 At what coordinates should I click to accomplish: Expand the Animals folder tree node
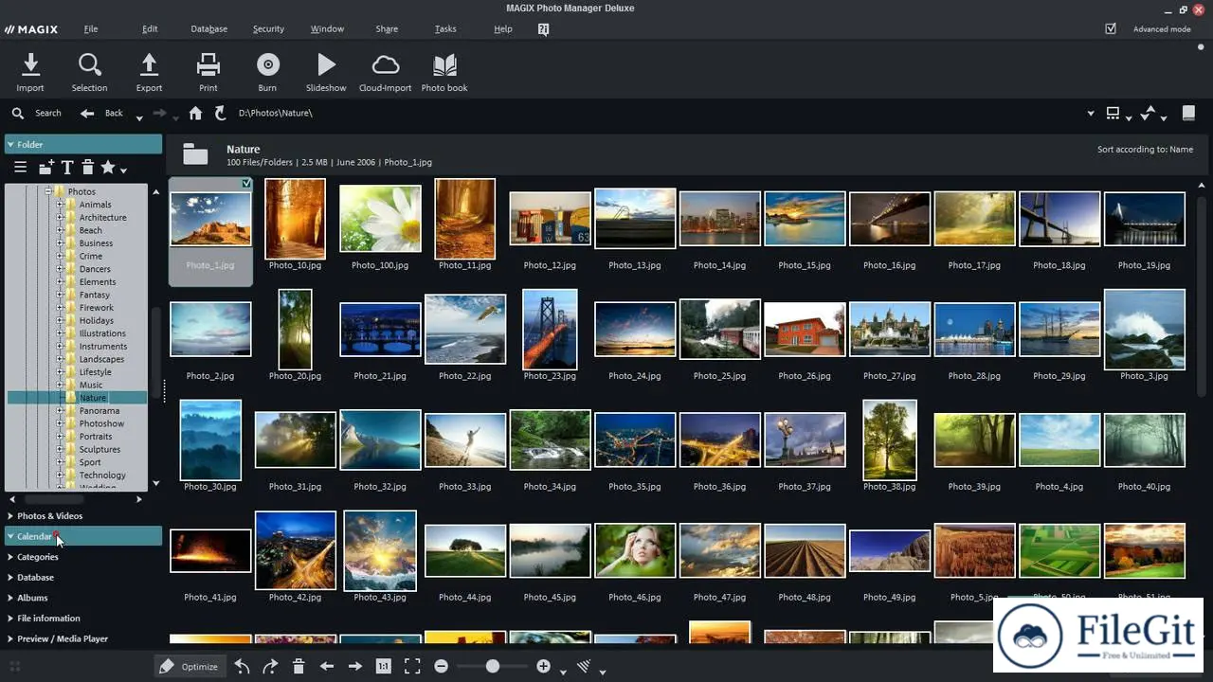(x=60, y=205)
